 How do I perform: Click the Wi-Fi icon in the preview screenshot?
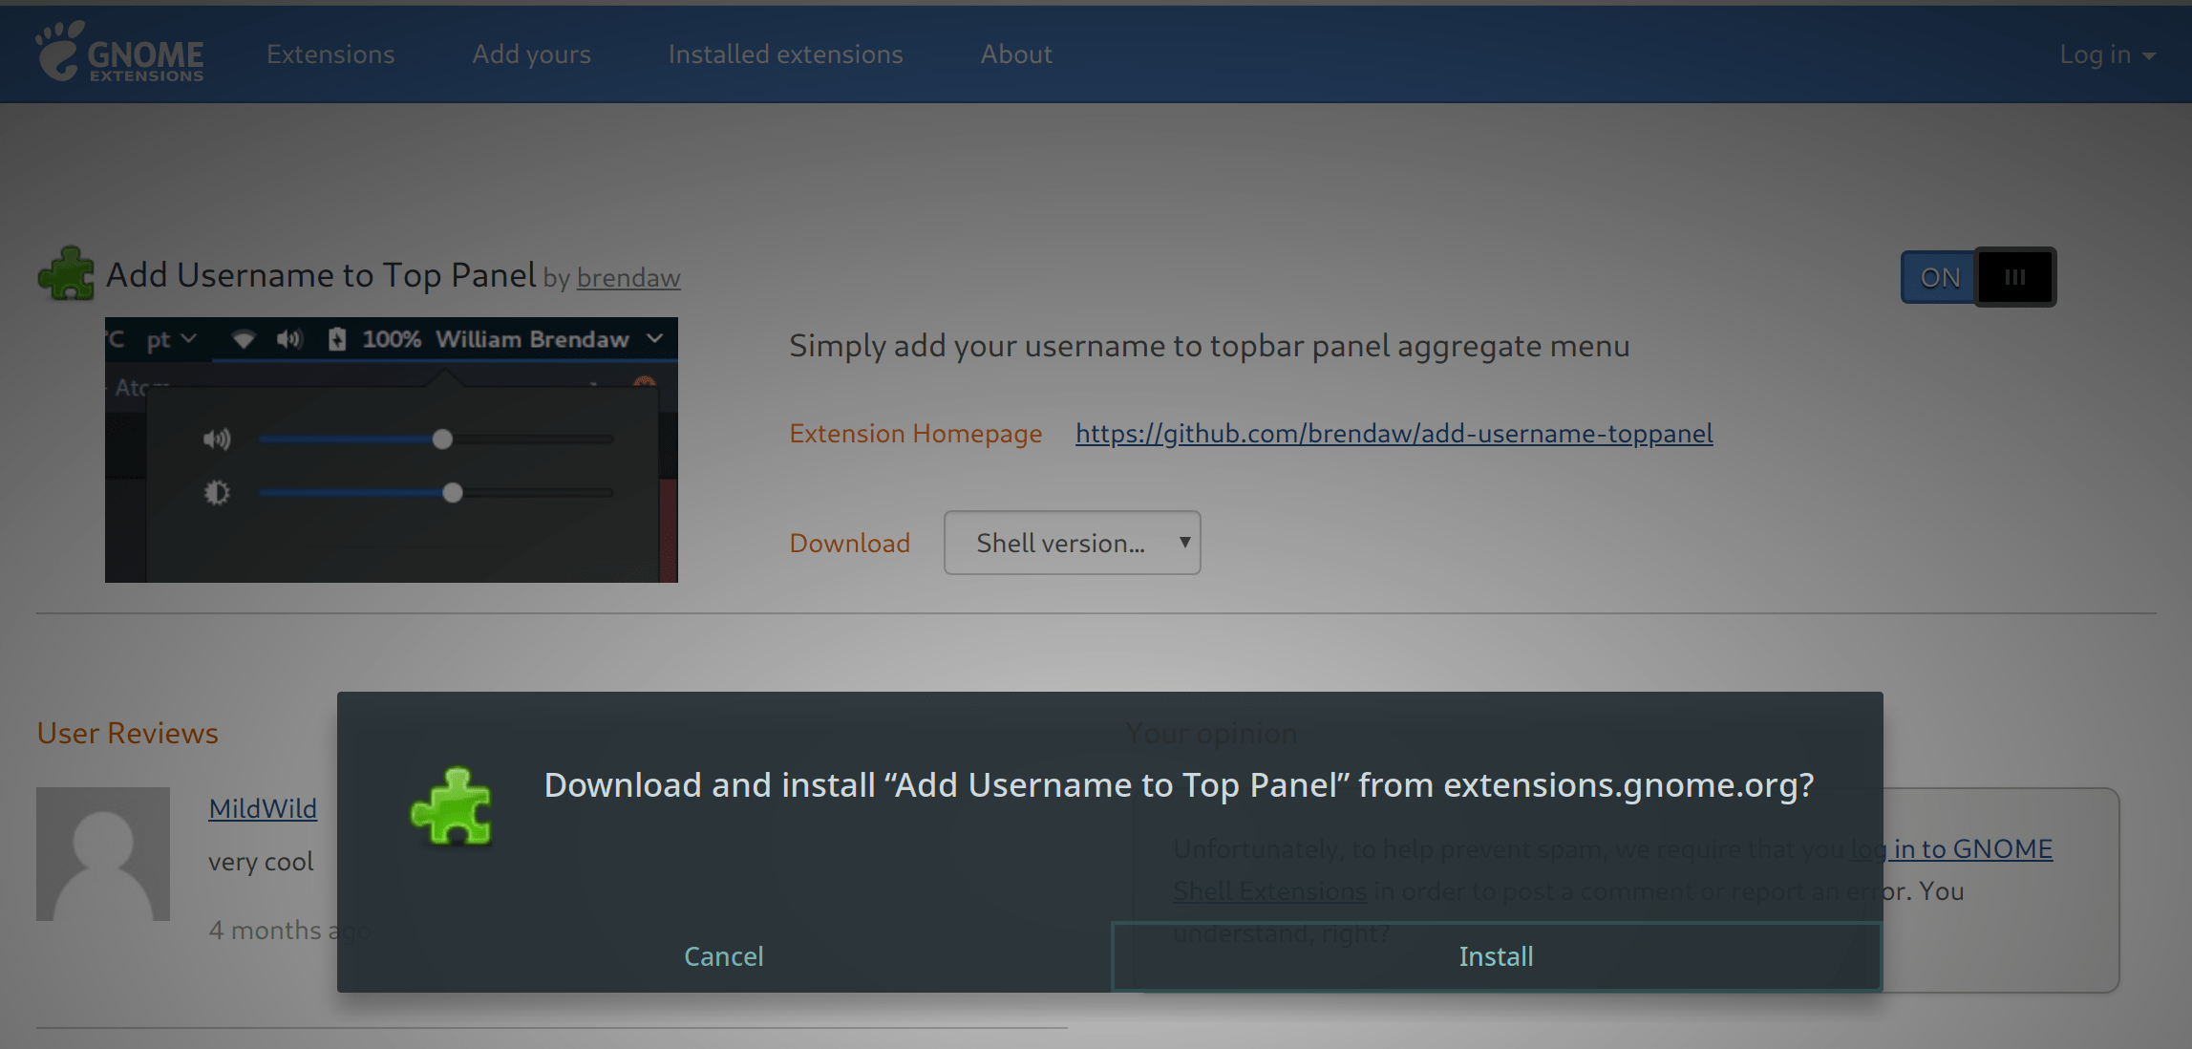244,338
